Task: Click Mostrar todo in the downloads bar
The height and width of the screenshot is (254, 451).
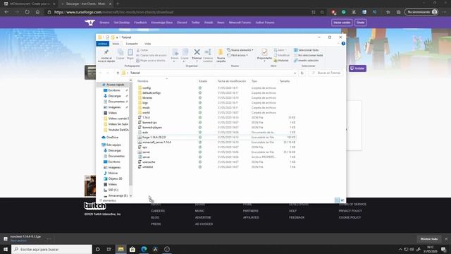Action: 429,239
